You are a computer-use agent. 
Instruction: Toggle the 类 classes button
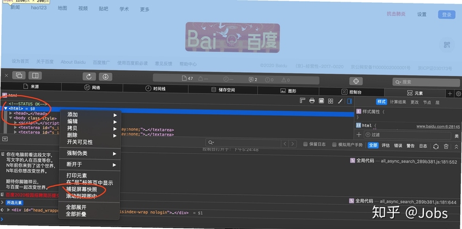(x=457, y=136)
